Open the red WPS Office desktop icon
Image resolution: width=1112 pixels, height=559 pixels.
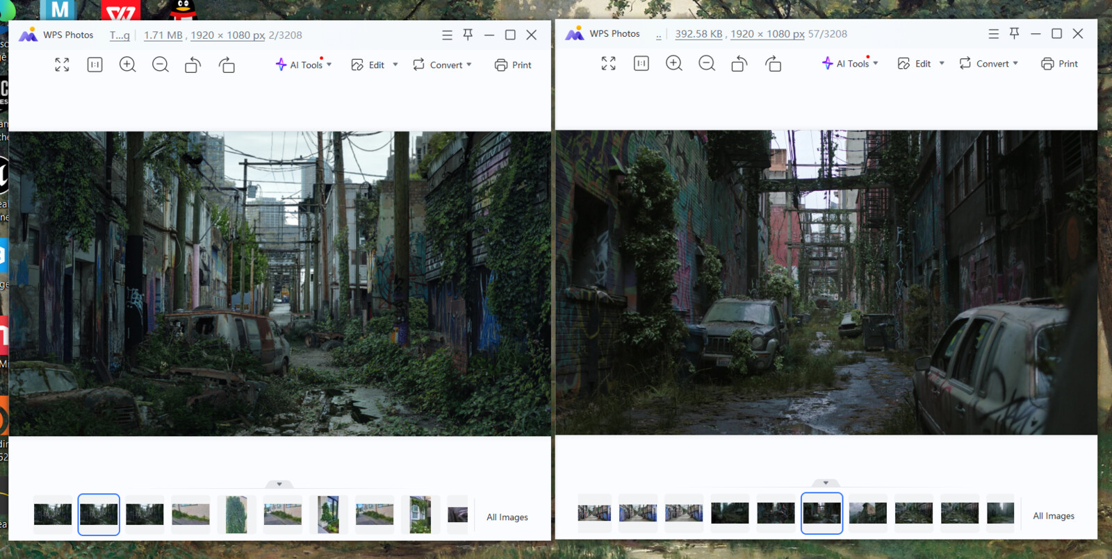click(120, 10)
